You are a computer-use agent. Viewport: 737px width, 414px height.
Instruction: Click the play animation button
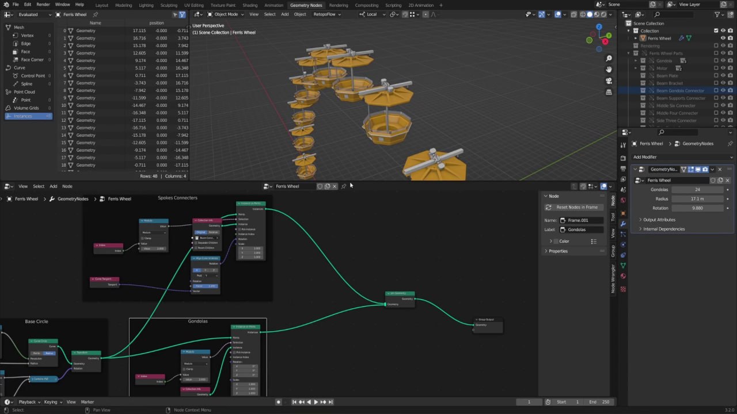pyautogui.click(x=316, y=402)
